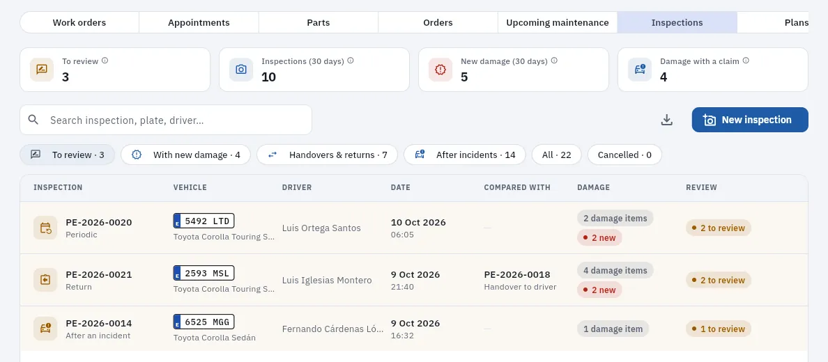828x362 pixels.
Task: Select Upcoming maintenance tab
Action: [x=558, y=23]
